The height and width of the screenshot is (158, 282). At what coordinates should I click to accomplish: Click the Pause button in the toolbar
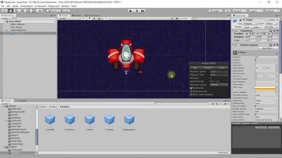tap(137, 11)
